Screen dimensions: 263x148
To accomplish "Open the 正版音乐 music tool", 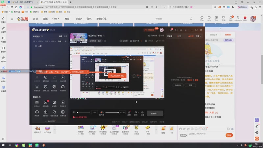I will 63,104.
